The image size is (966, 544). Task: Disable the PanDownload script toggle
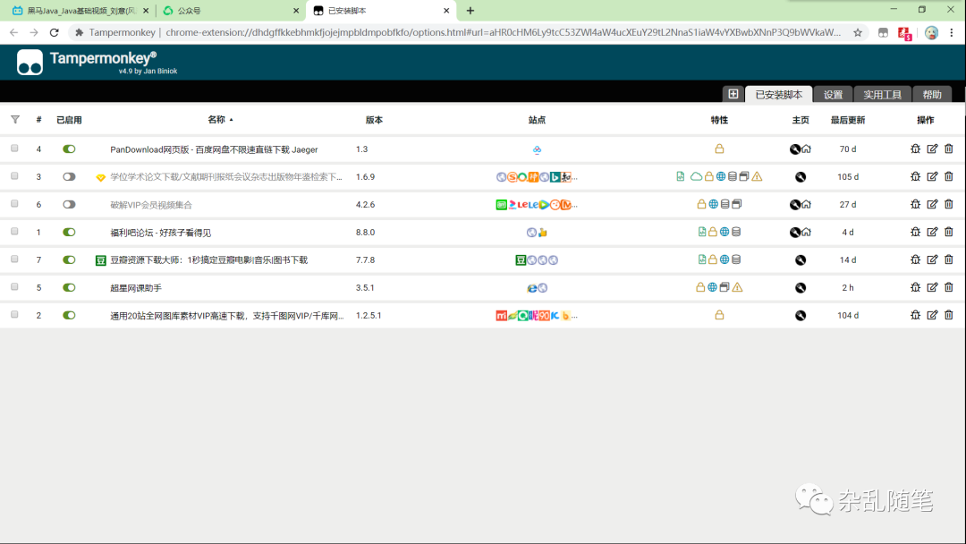tap(69, 149)
